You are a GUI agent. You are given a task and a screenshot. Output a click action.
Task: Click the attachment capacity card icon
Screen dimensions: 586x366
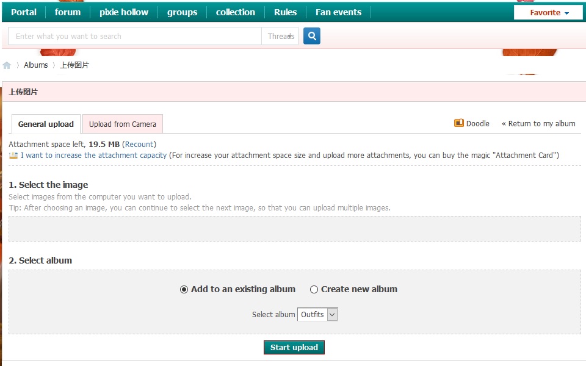click(13, 156)
